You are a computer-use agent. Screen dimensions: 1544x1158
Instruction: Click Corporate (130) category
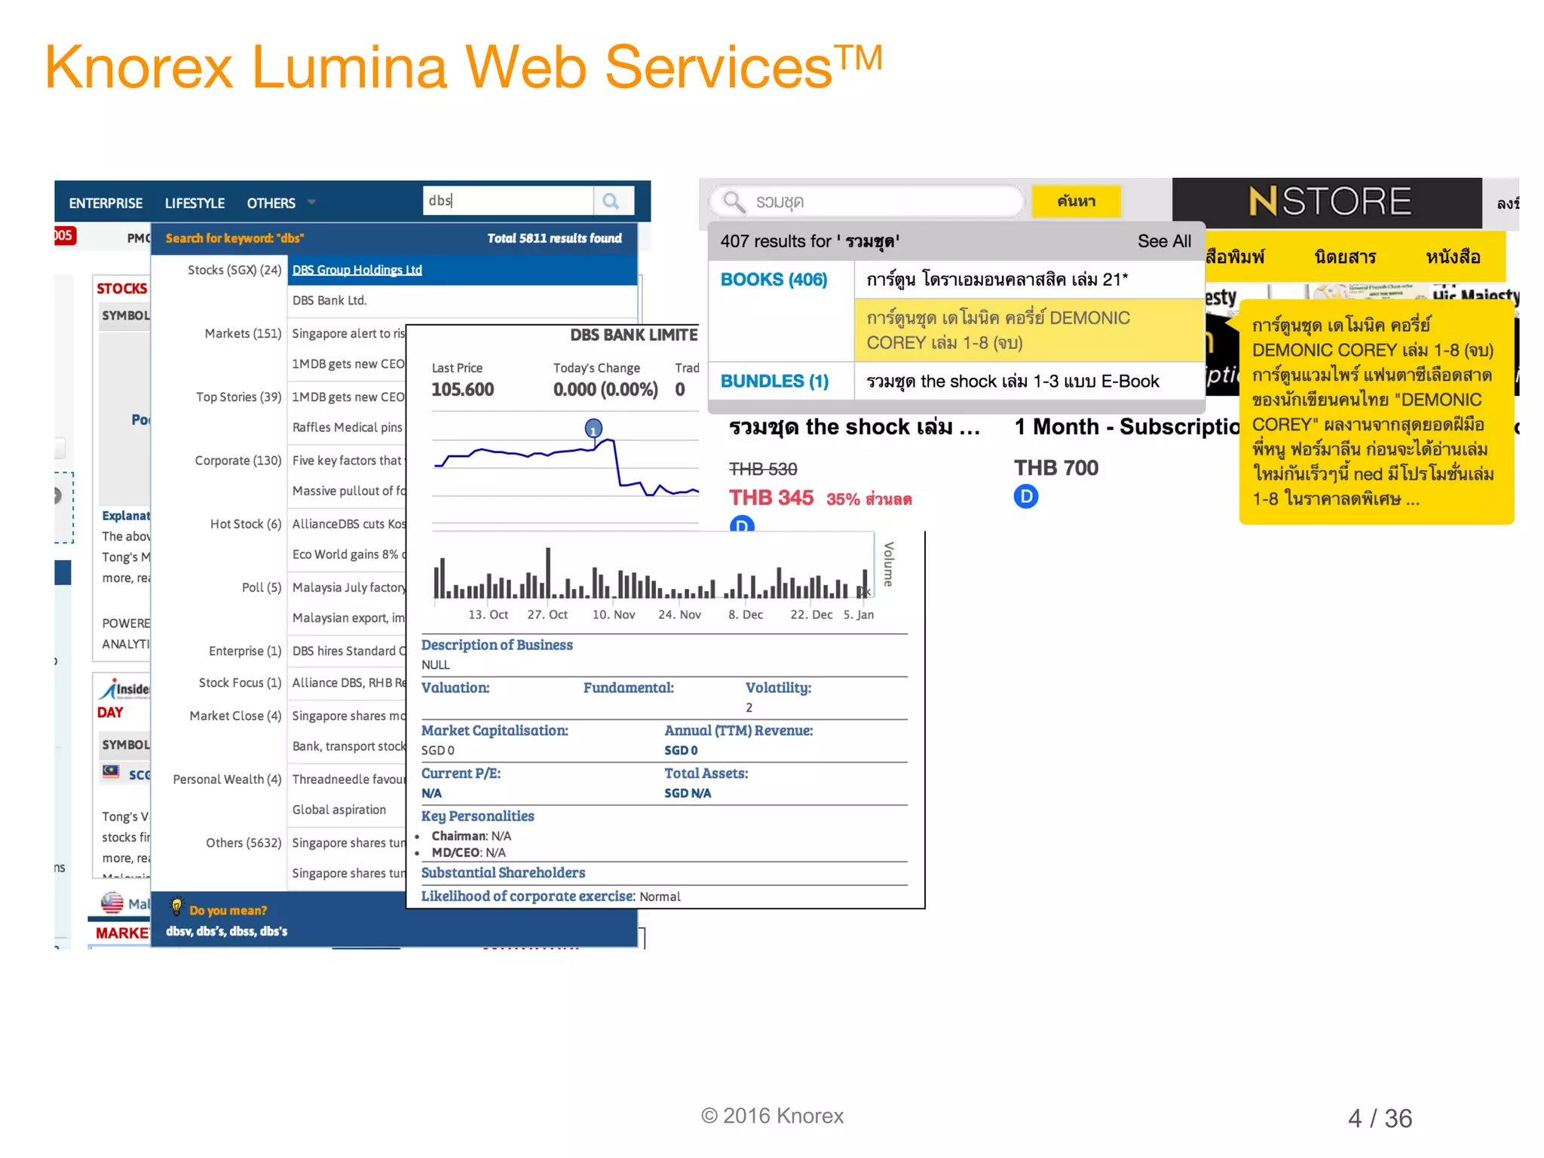click(x=237, y=460)
